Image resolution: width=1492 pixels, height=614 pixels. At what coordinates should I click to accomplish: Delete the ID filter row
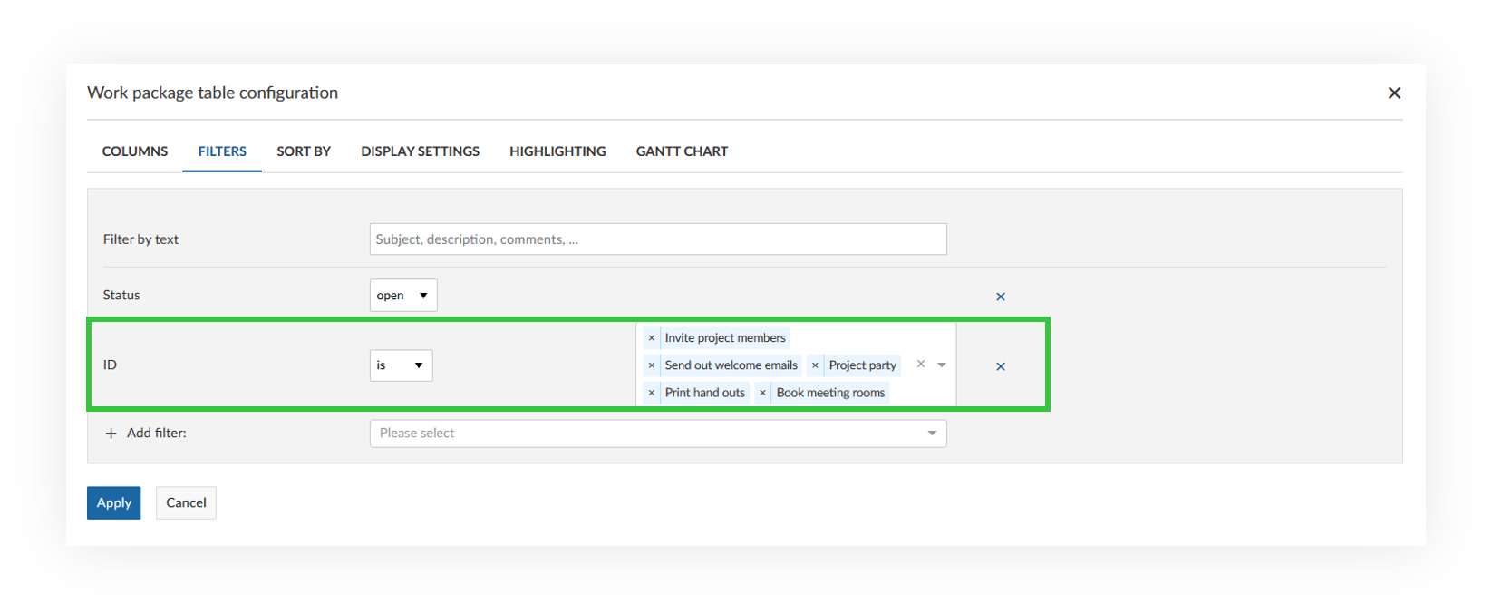(1001, 366)
